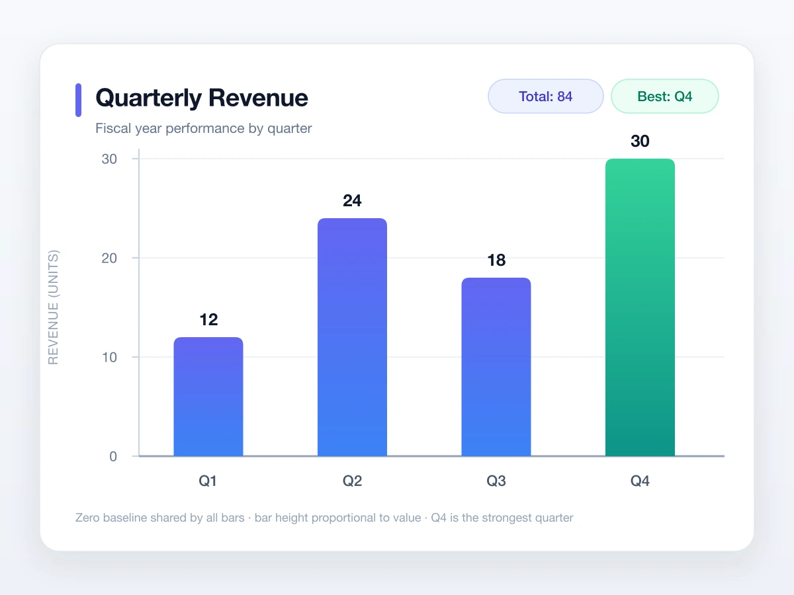Click the "REVENUE (UNITS)" axis title
This screenshot has width=794, height=595.
coord(54,307)
